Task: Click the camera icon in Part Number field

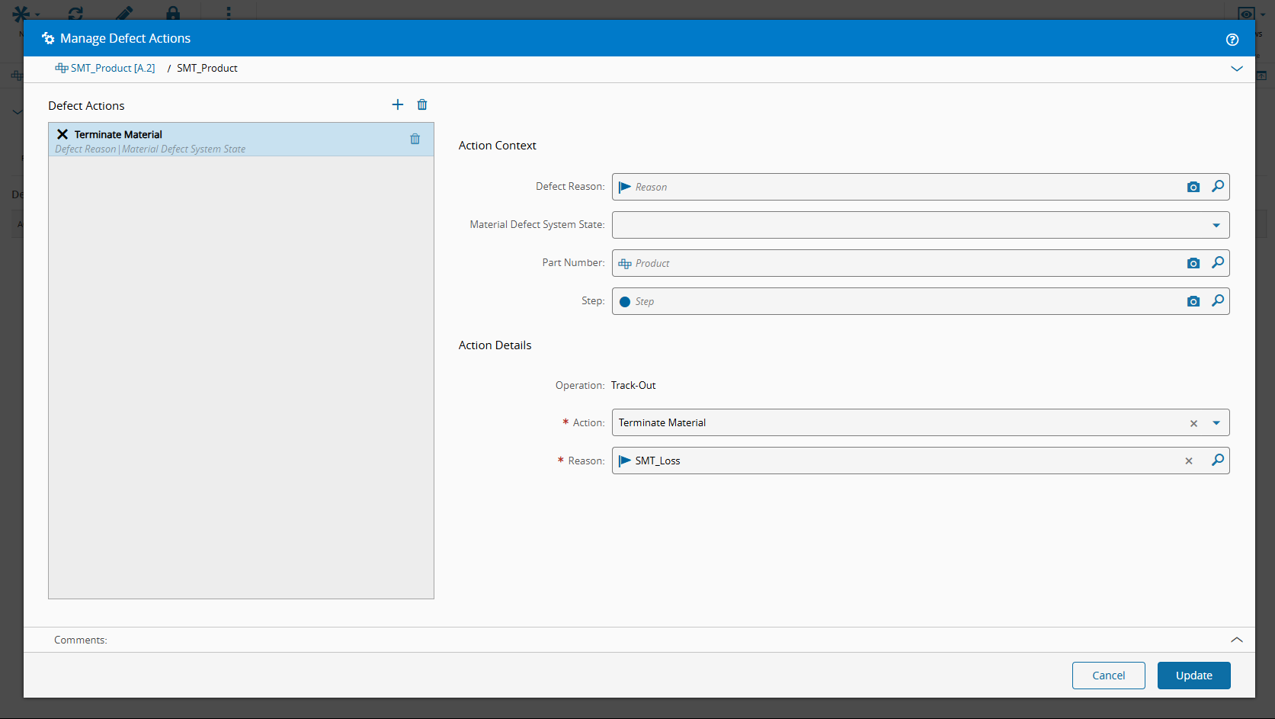Action: [1193, 263]
